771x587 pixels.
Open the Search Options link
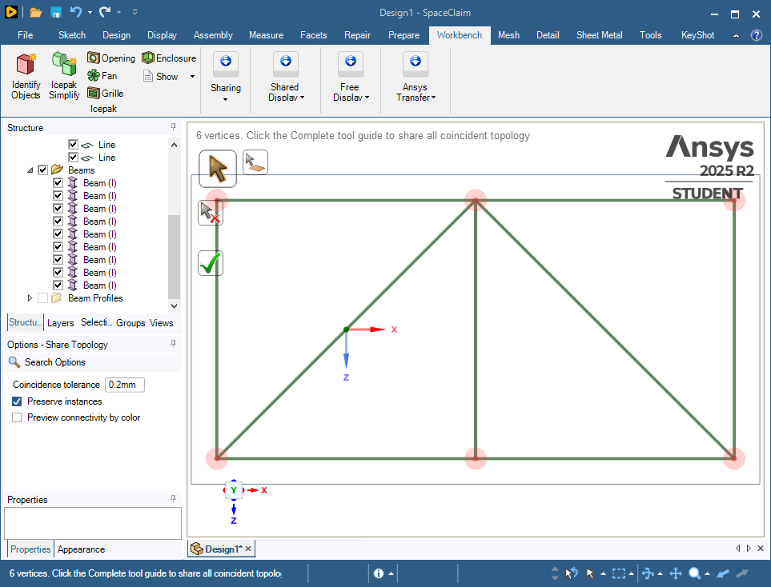54,362
